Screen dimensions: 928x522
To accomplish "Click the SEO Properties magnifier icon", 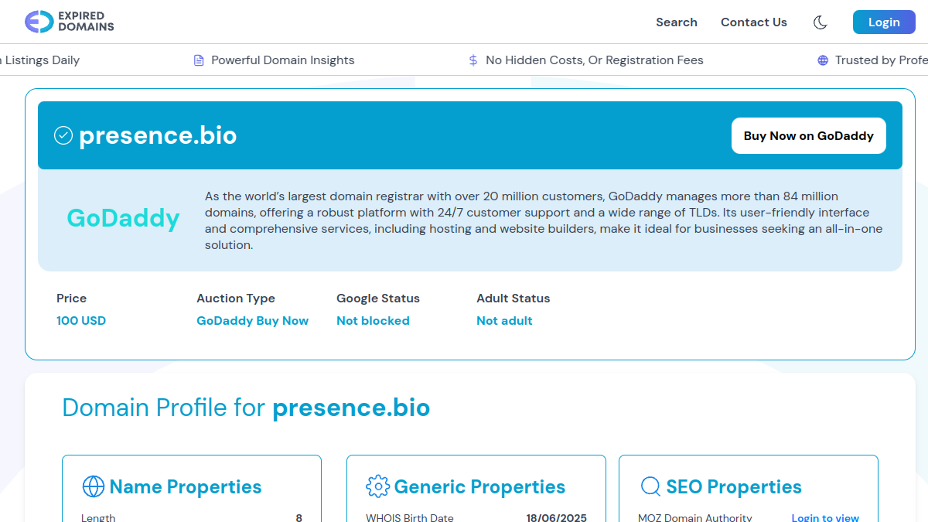I will click(x=651, y=486).
